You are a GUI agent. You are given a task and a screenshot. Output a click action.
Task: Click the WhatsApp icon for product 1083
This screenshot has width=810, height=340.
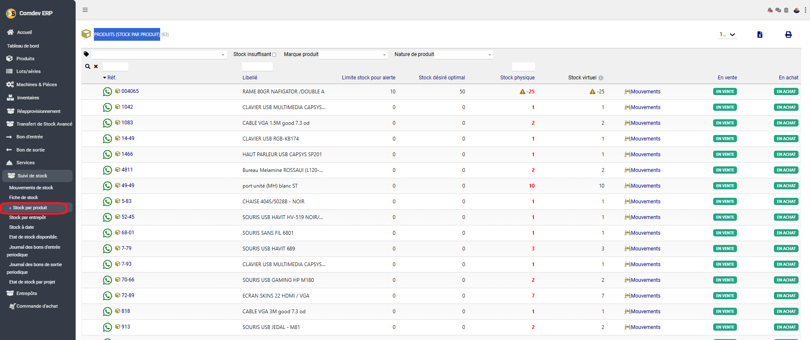click(107, 123)
